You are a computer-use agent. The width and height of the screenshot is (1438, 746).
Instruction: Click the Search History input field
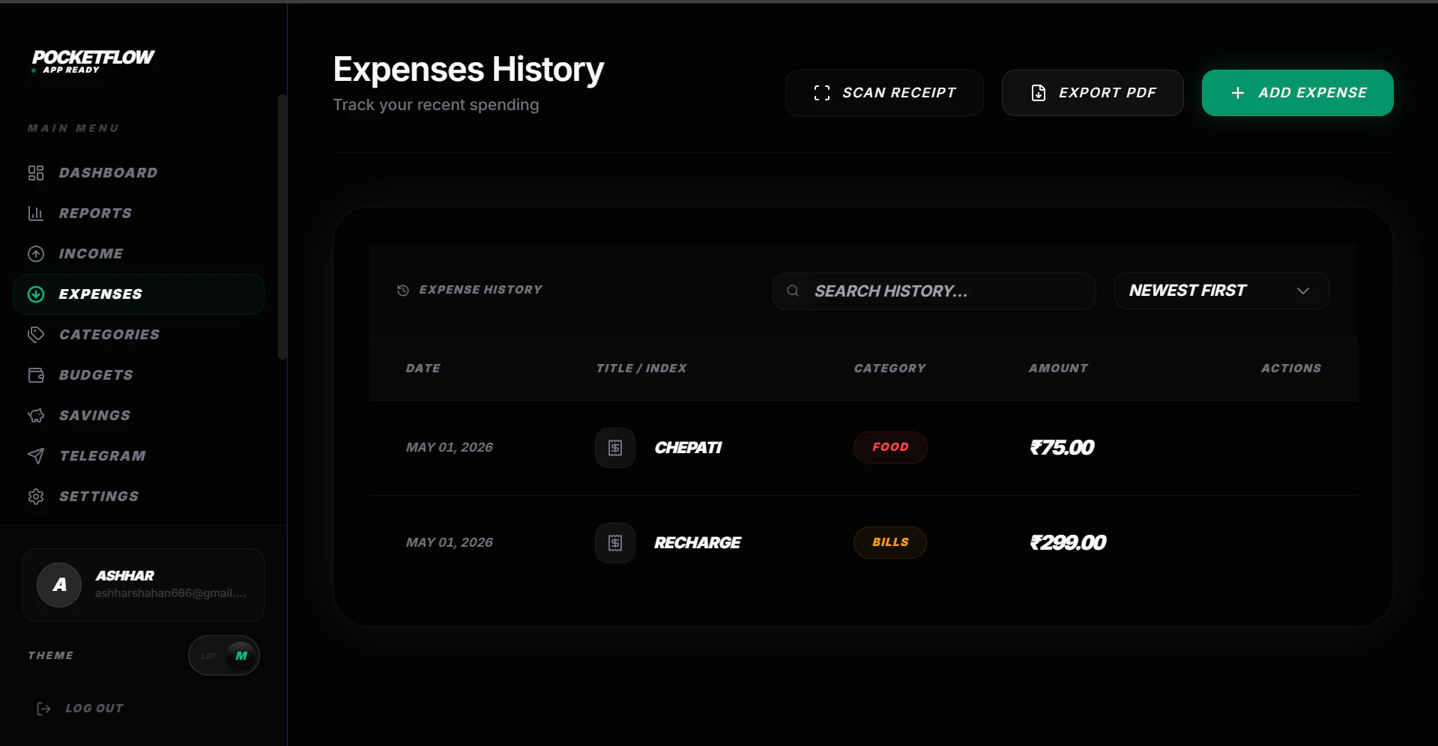click(x=934, y=291)
